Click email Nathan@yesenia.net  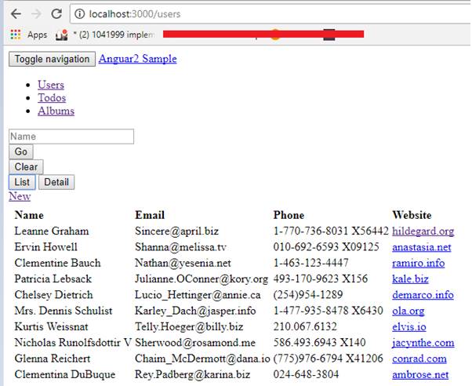point(183,263)
